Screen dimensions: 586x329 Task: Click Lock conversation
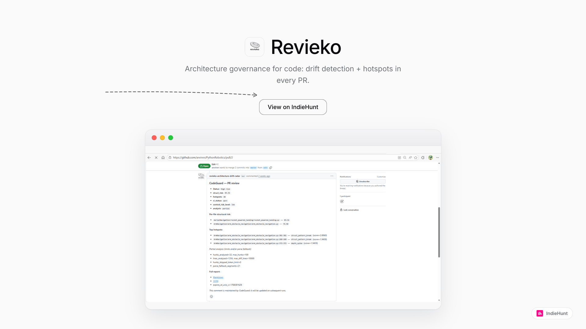(349, 210)
